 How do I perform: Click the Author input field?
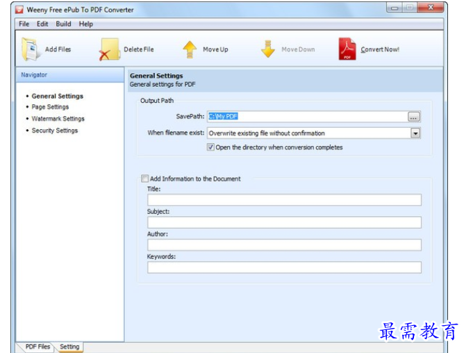[284, 245]
